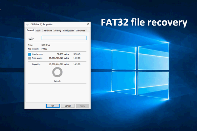Image resolution: width=197 pixels, height=131 pixels.
Task: Click the OK button
Action: tap(53, 106)
